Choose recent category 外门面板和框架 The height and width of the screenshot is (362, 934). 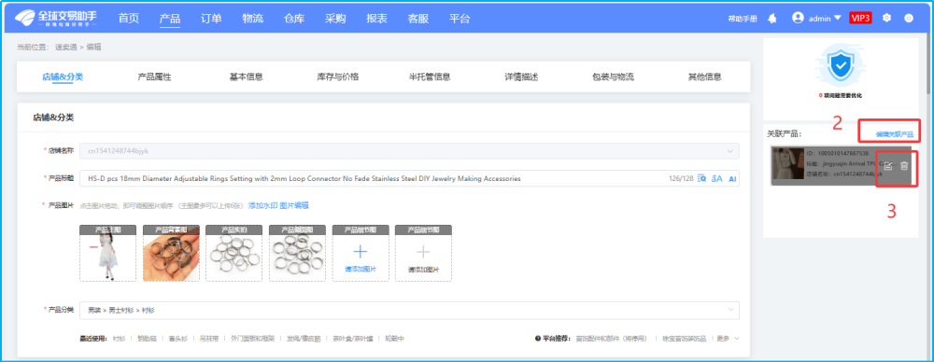point(252,339)
